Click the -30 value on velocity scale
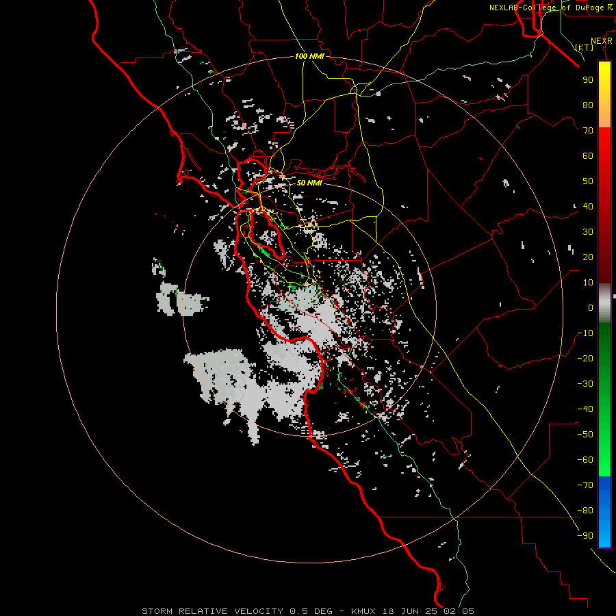This screenshot has width=616, height=616. pos(585,384)
